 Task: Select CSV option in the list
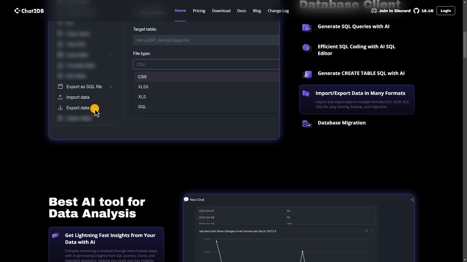207,77
